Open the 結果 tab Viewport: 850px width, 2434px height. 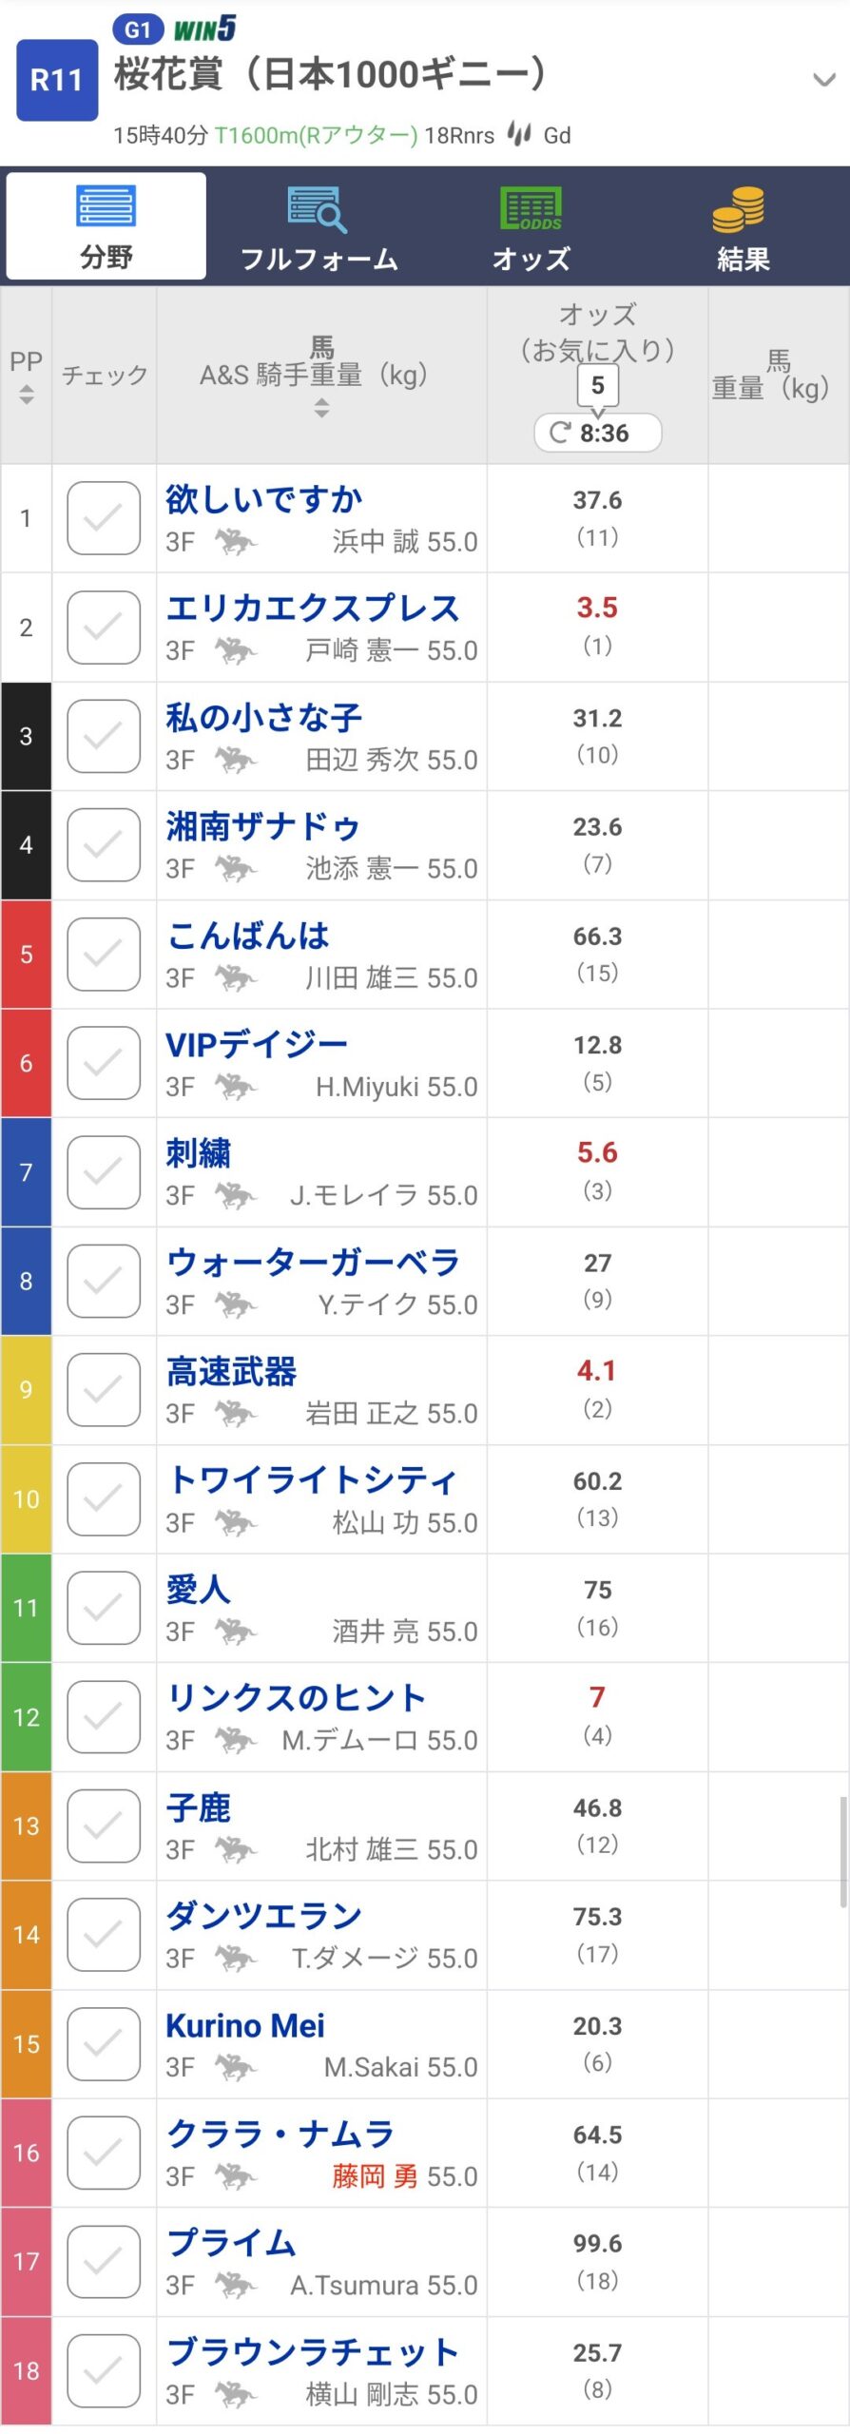click(743, 258)
